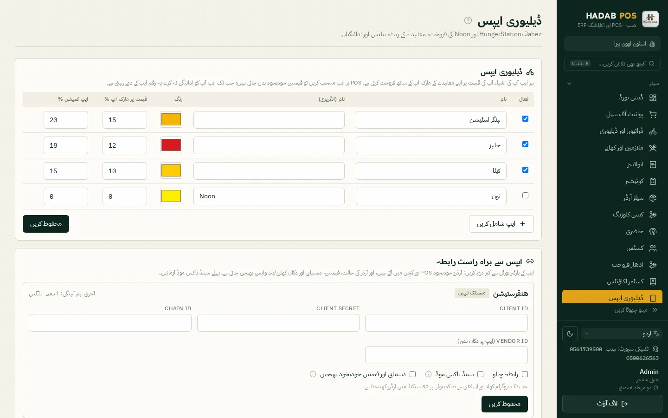This screenshot has height=418, width=668.
Task: Select the highlighted ڈیلیوری ایپس menu item
Action: point(612,298)
